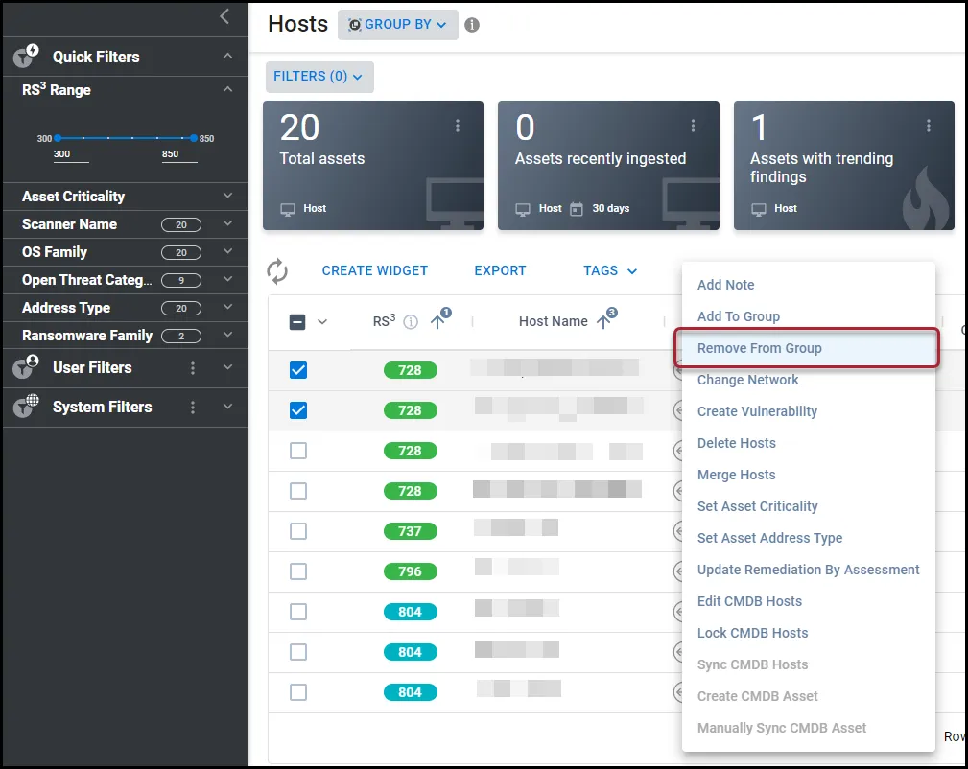Open the TAGS dropdown
This screenshot has height=769, width=968.
pos(610,271)
